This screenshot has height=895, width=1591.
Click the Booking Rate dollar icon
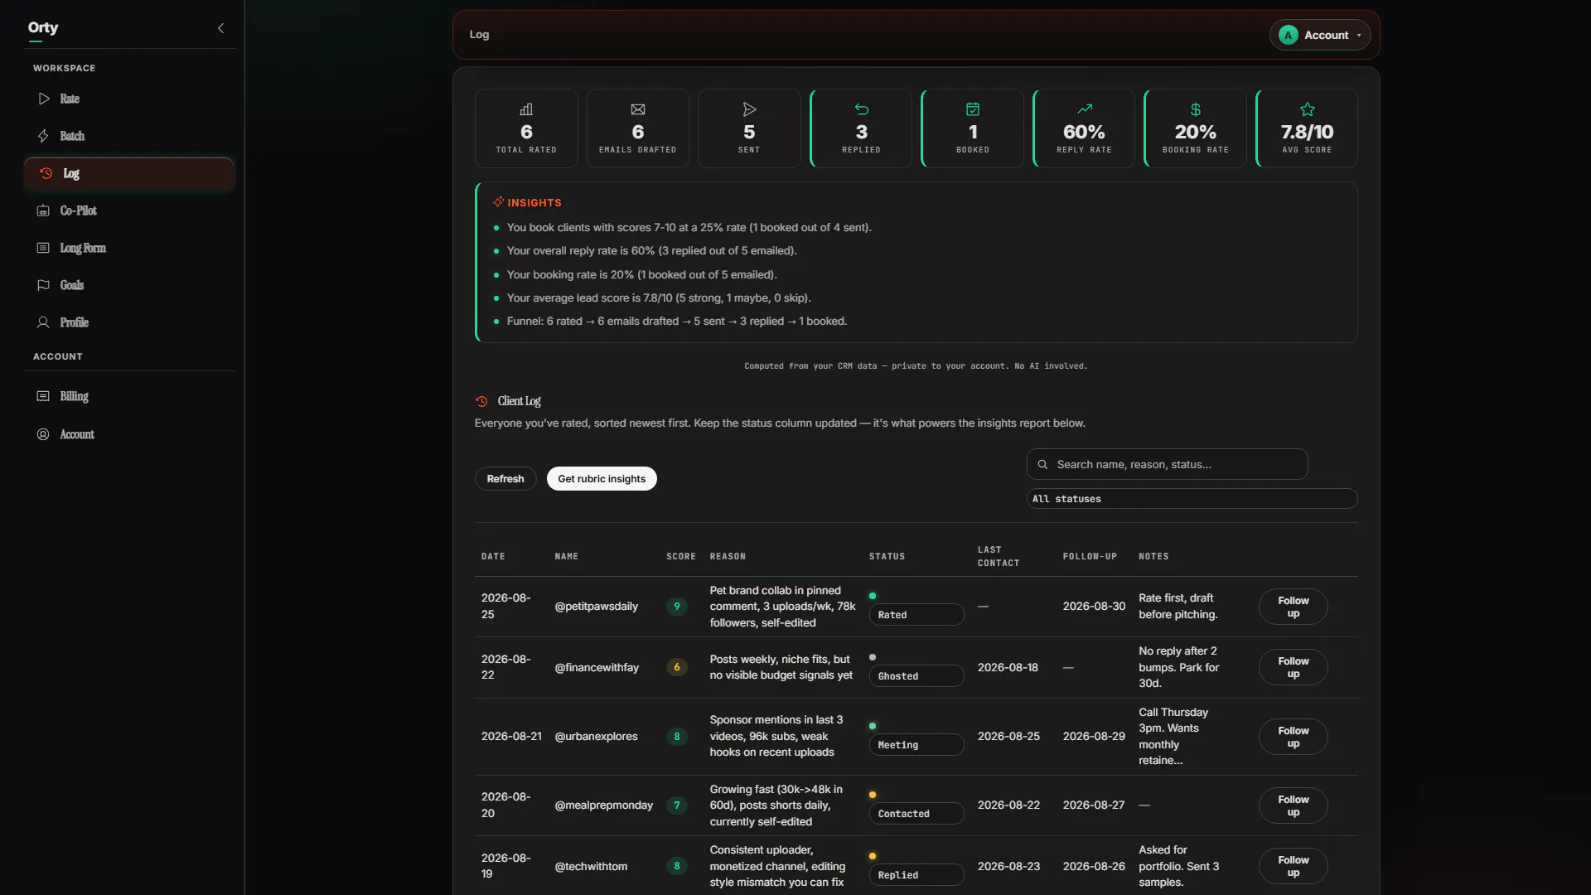coord(1196,109)
